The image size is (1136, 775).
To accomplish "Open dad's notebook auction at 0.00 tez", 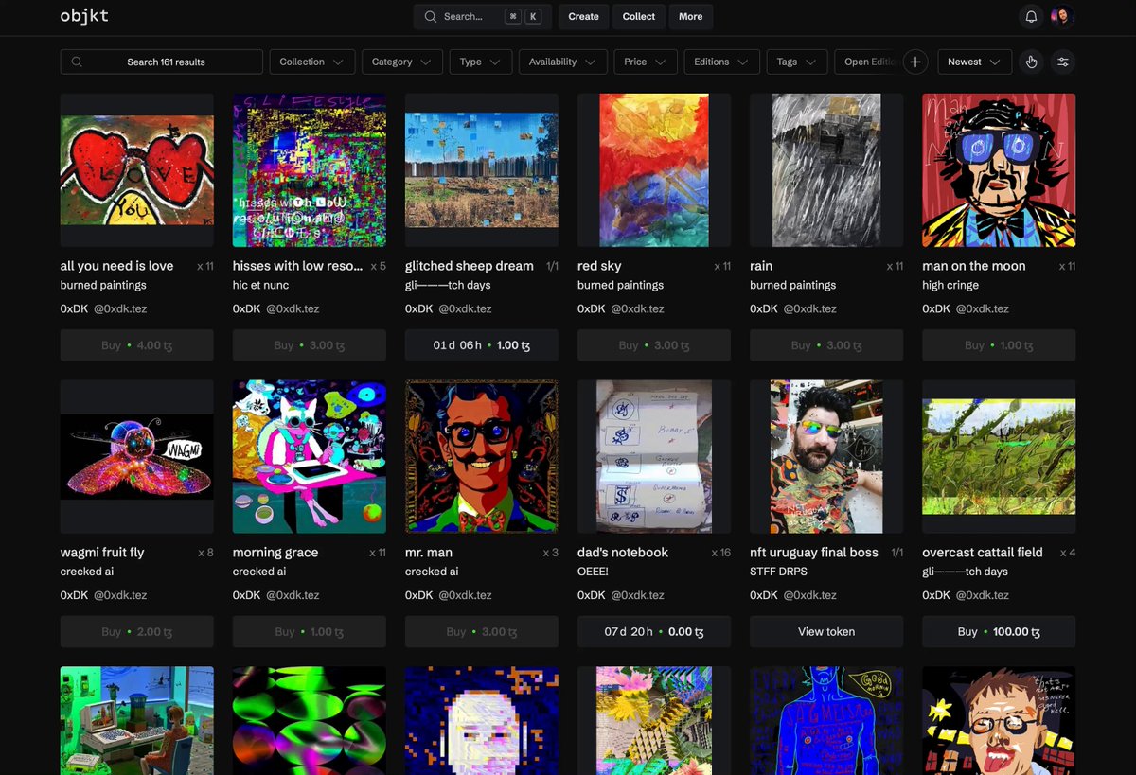I will point(654,632).
